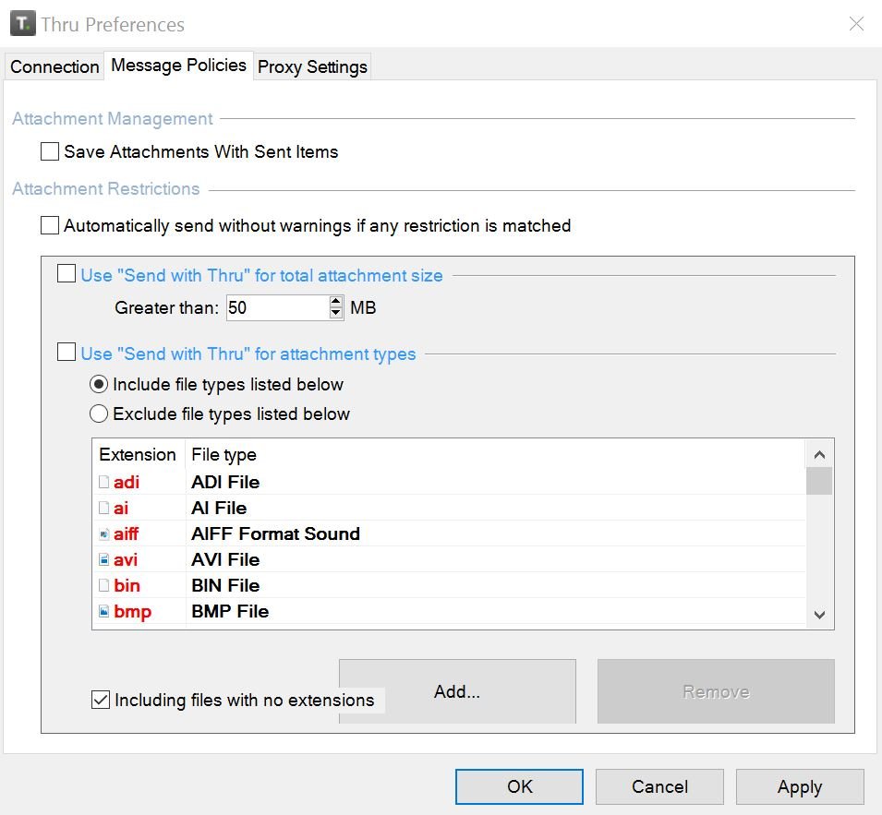The image size is (882, 815).
Task: Click Cancel to discard changes
Action: pos(659,787)
